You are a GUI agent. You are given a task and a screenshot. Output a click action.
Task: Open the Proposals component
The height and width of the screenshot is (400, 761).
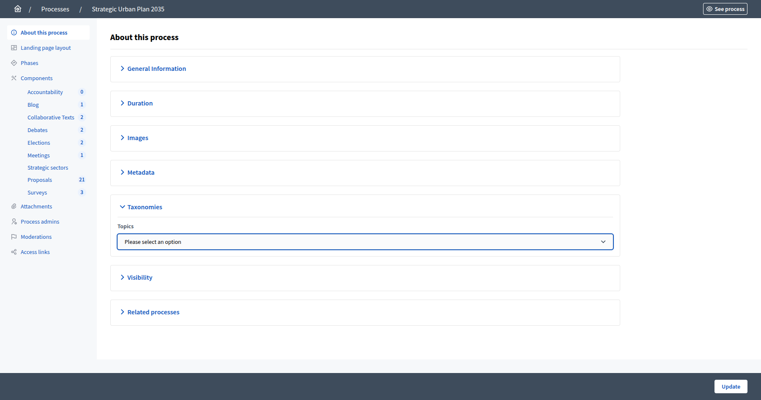coord(40,180)
